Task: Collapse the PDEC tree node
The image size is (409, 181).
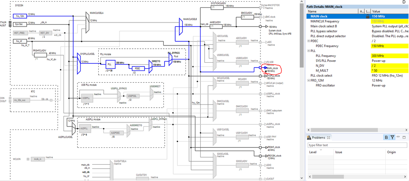Action: (x=309, y=41)
